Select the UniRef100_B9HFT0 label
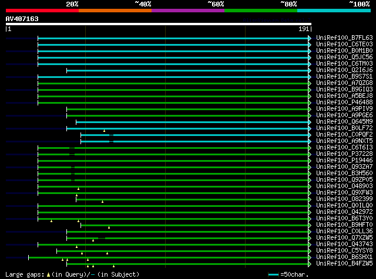The height and width of the screenshot is (279, 376). click(x=344, y=225)
